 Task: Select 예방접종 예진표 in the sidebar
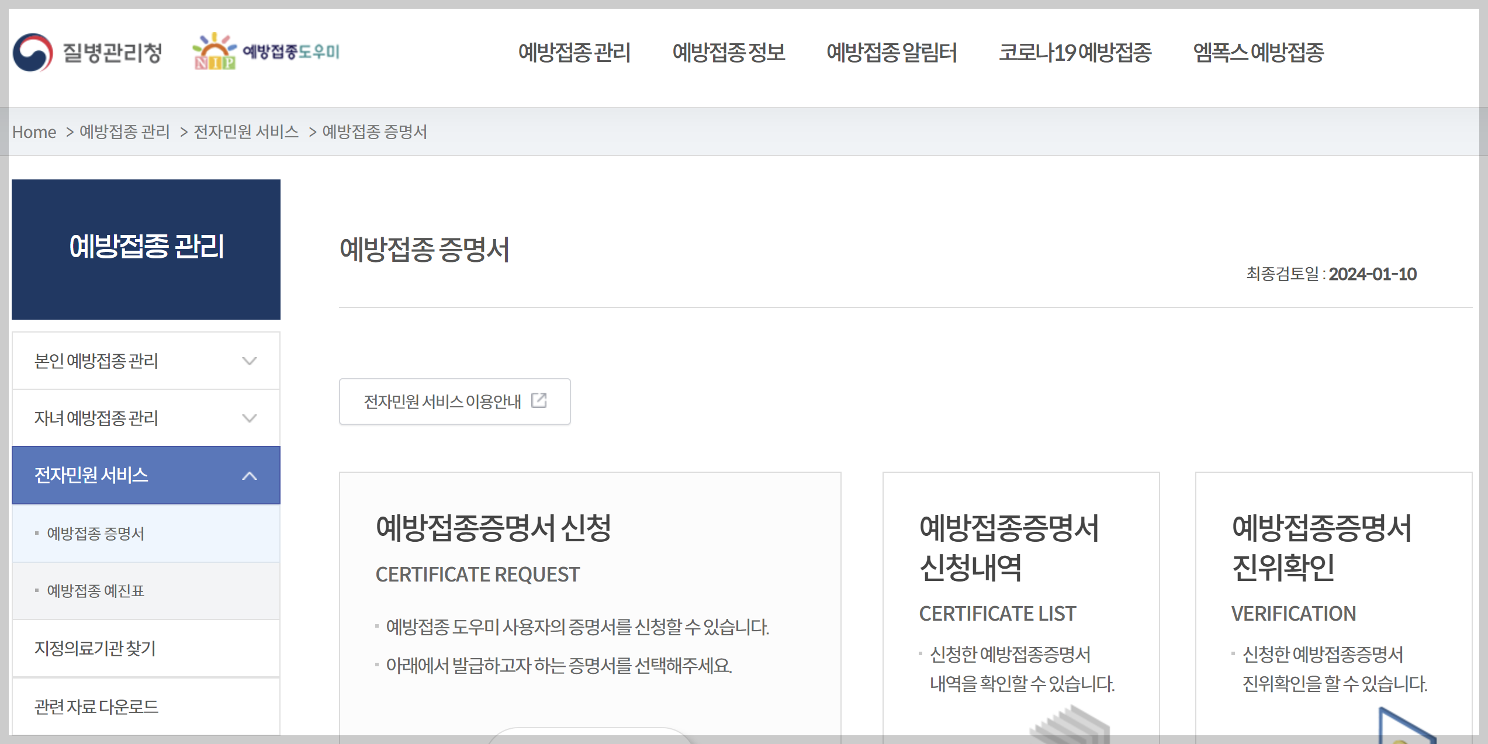[x=96, y=591]
